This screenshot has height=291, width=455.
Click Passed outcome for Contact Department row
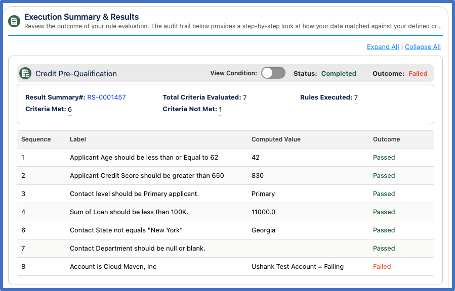coord(384,249)
